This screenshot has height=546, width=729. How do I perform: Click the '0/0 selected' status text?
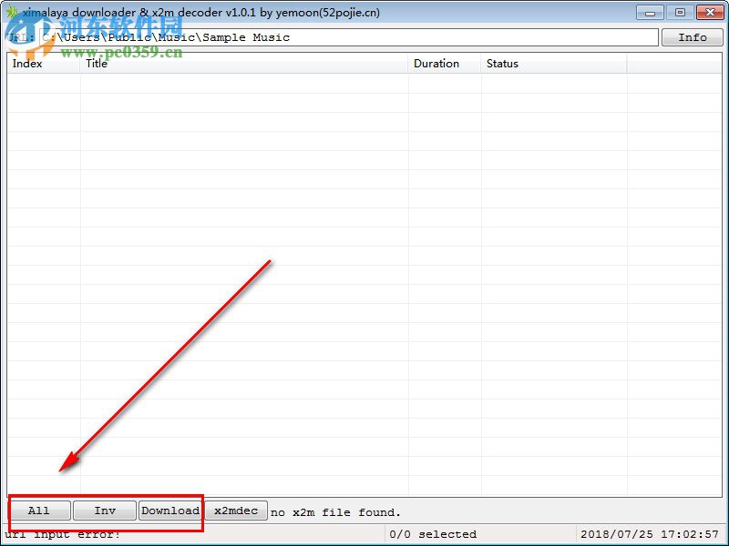click(x=433, y=534)
